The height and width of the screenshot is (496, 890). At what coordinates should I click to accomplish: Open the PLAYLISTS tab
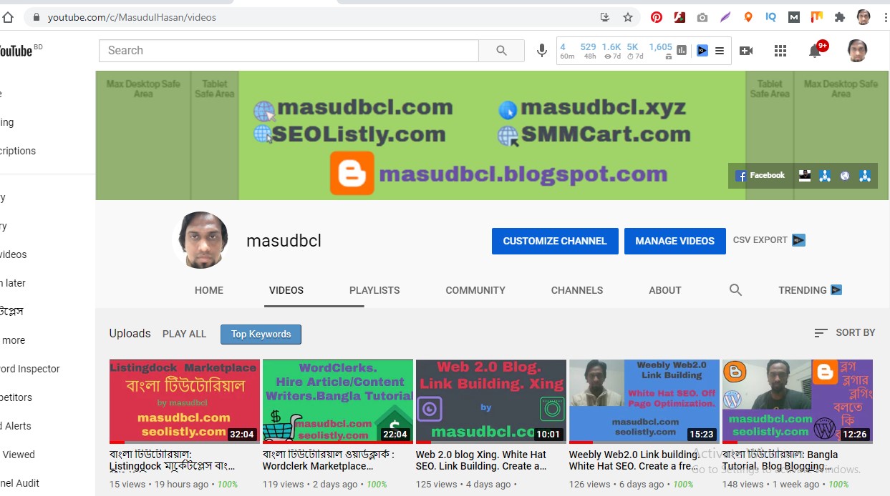pos(374,290)
